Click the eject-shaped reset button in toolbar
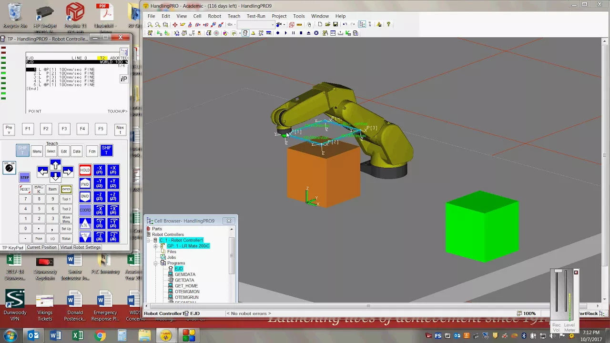 [308, 33]
